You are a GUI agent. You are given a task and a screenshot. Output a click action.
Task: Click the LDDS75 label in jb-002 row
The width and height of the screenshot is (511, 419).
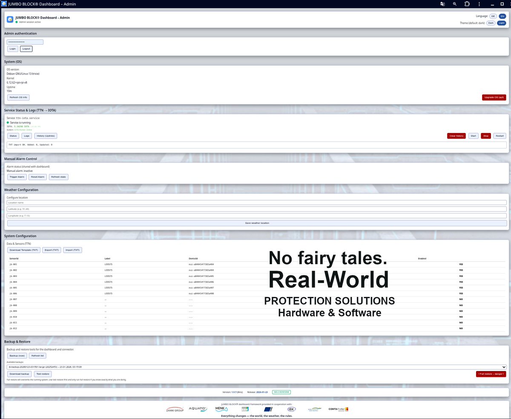click(108, 270)
